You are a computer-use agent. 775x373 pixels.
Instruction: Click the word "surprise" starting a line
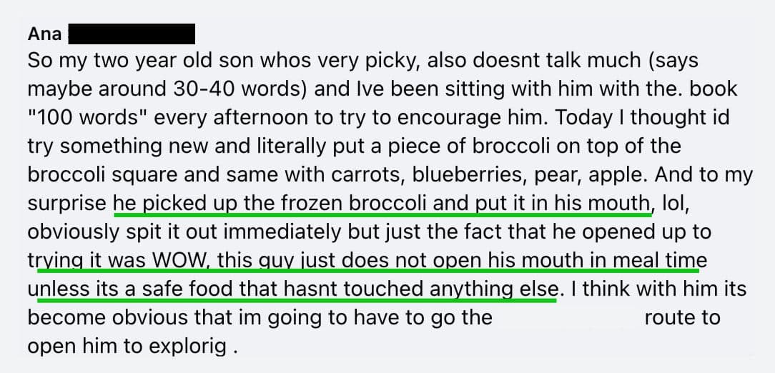pyautogui.click(x=66, y=204)
